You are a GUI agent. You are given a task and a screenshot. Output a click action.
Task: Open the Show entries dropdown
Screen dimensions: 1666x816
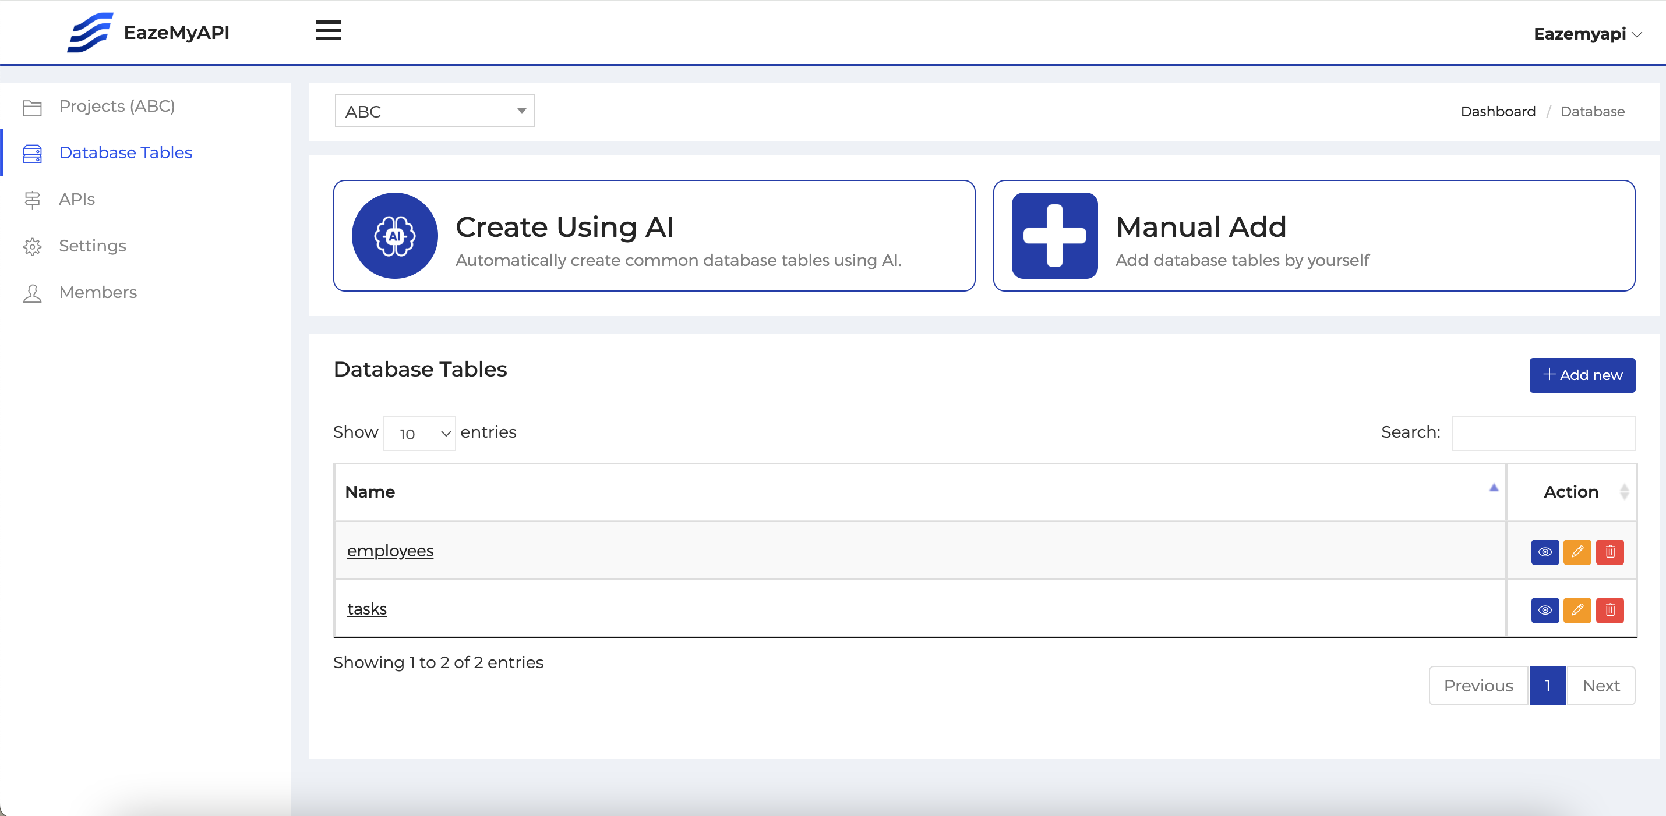[419, 433]
